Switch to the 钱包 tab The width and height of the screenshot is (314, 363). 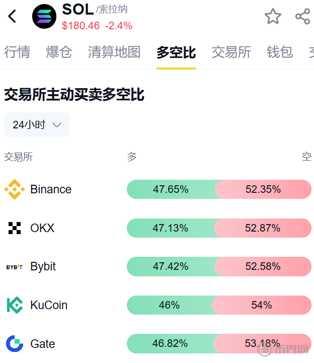[x=280, y=52]
